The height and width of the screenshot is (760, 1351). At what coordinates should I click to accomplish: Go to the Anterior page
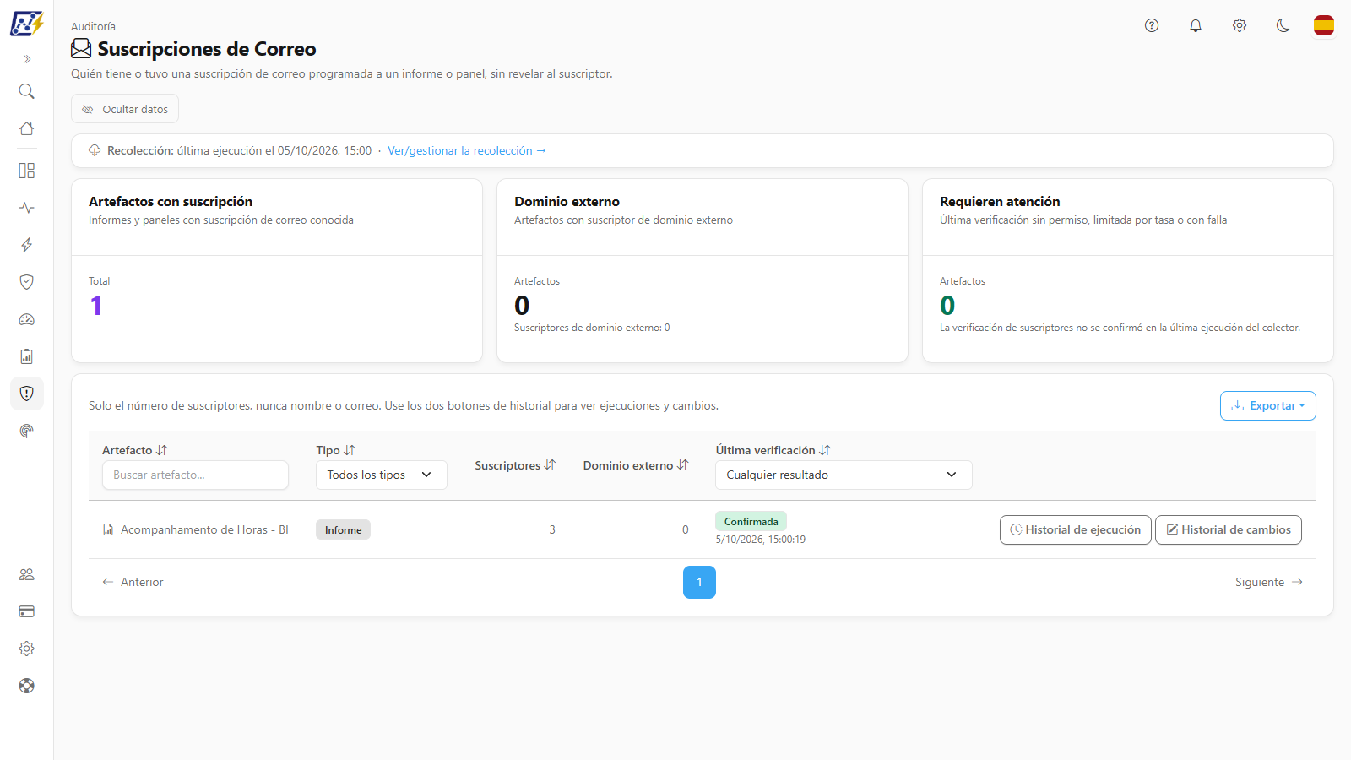tap(133, 582)
